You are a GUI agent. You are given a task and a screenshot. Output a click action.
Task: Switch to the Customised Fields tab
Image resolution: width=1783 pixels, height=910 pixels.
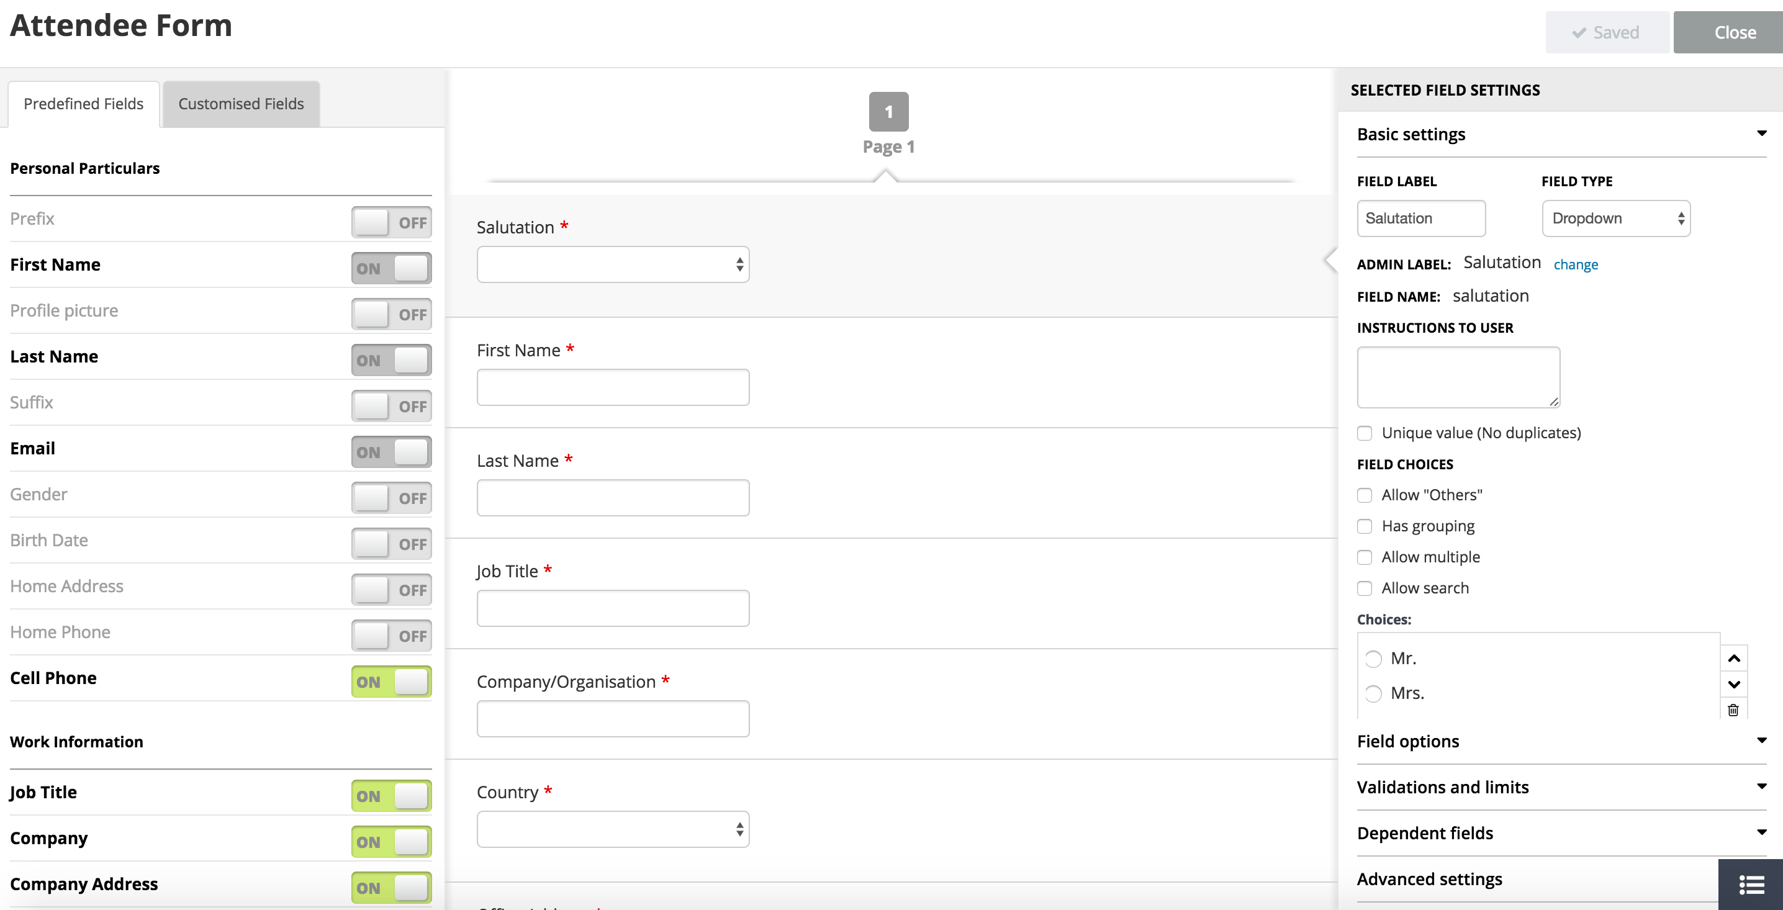pyautogui.click(x=241, y=104)
